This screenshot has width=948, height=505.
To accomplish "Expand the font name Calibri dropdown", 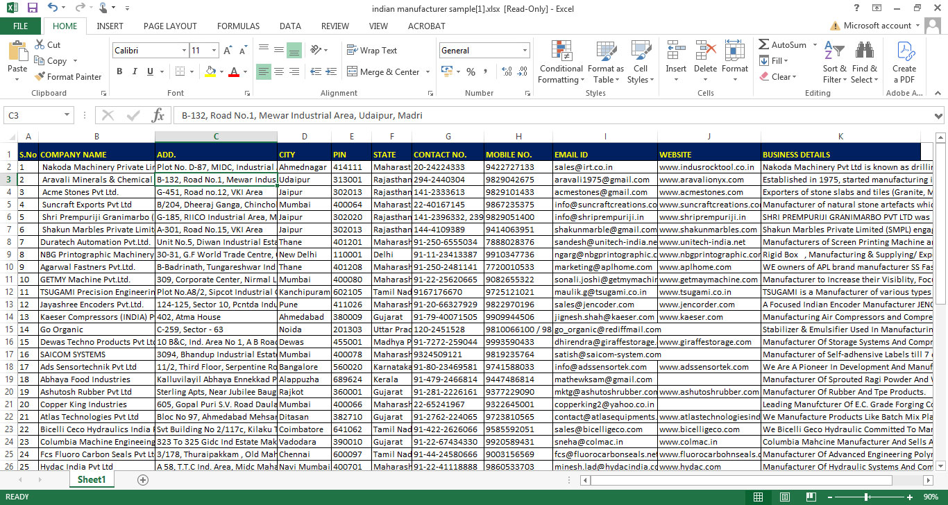I will pos(184,51).
